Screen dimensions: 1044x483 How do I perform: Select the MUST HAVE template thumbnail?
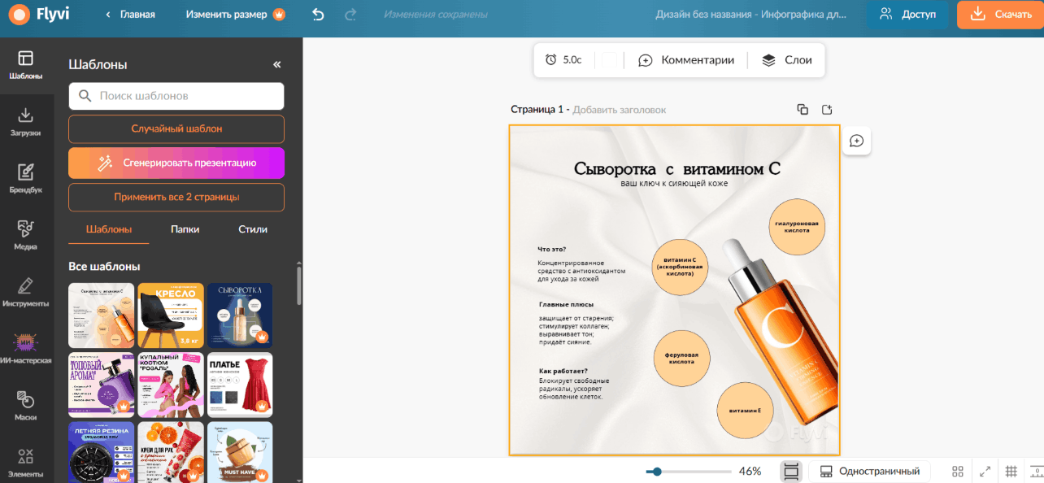pos(240,452)
